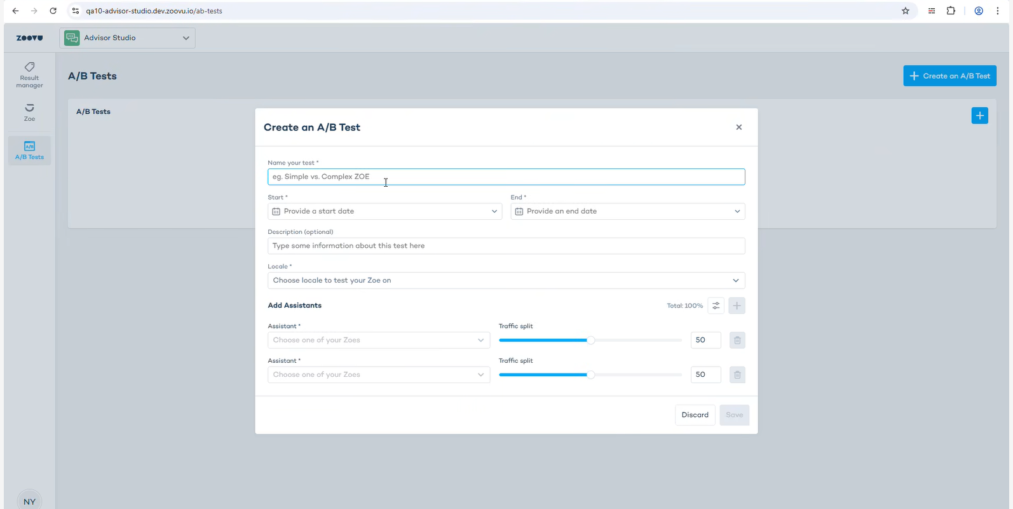Click the second traffic split value box
This screenshot has width=1013, height=509.
coord(705,374)
